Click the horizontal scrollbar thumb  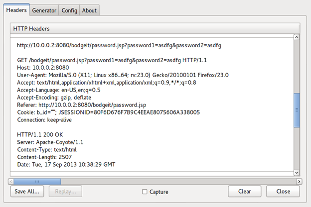point(37,182)
